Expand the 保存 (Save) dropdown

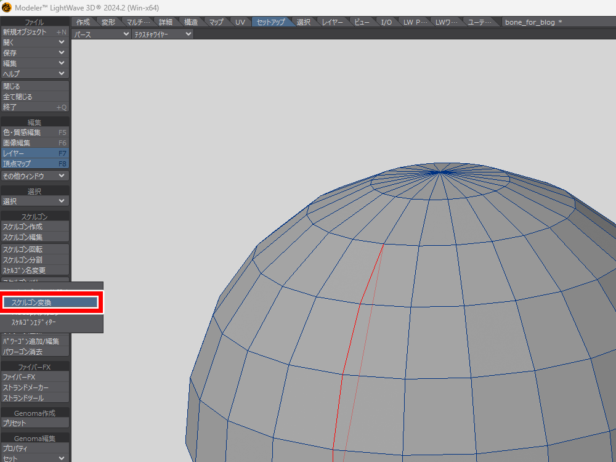click(x=34, y=53)
